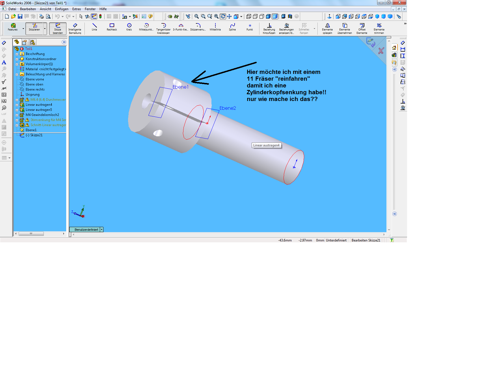Open the Benutzerdefiniert view dropdown
Image resolution: width=493 pixels, height=369 pixels.
[x=102, y=230]
